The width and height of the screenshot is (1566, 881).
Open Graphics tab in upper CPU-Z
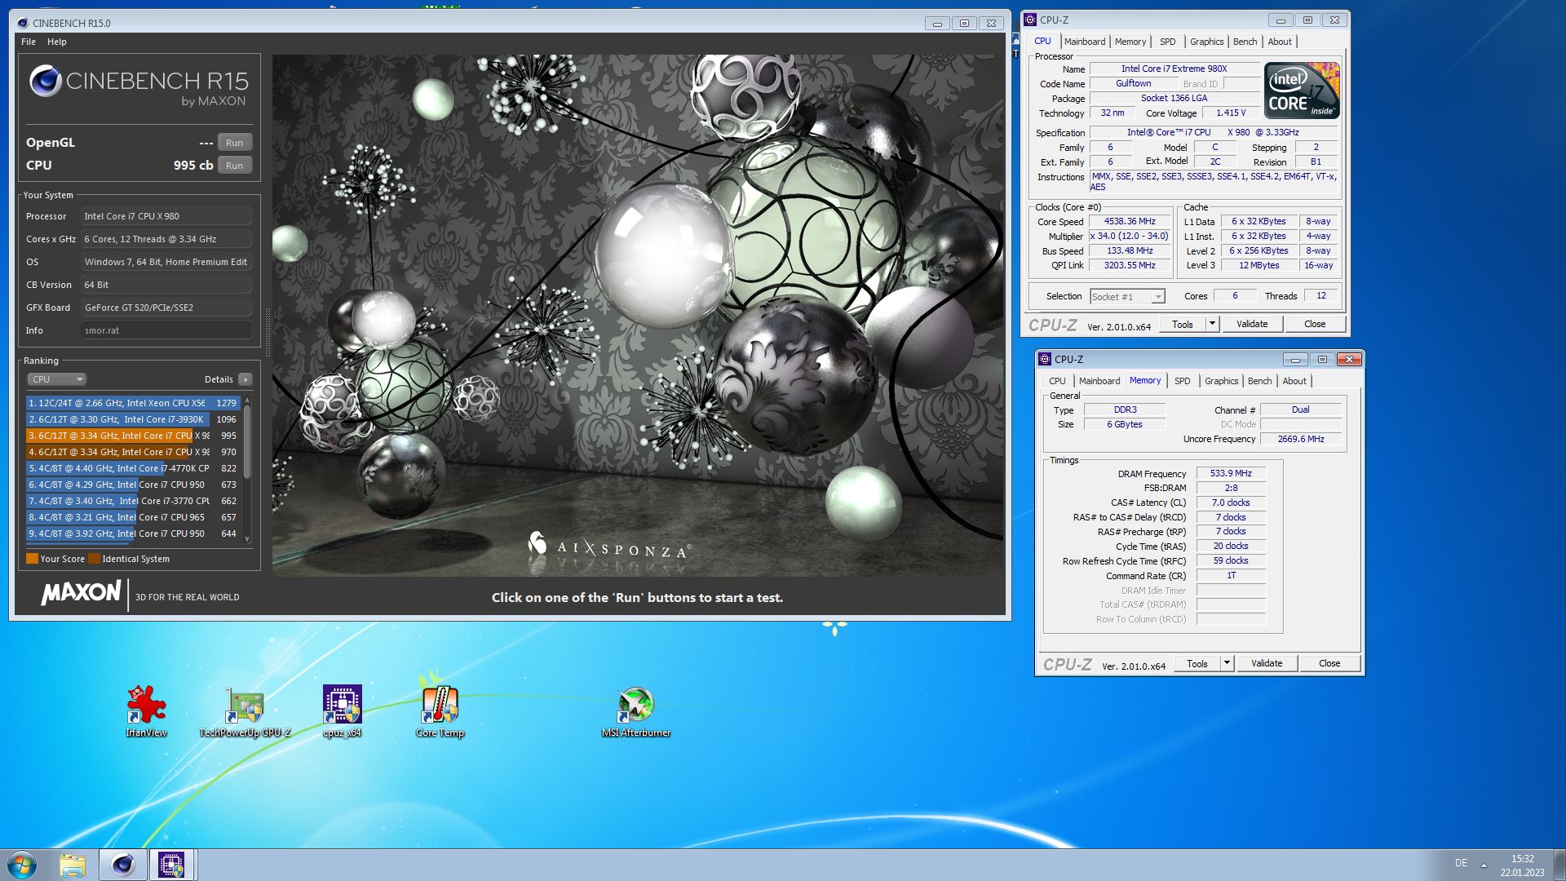point(1206,42)
